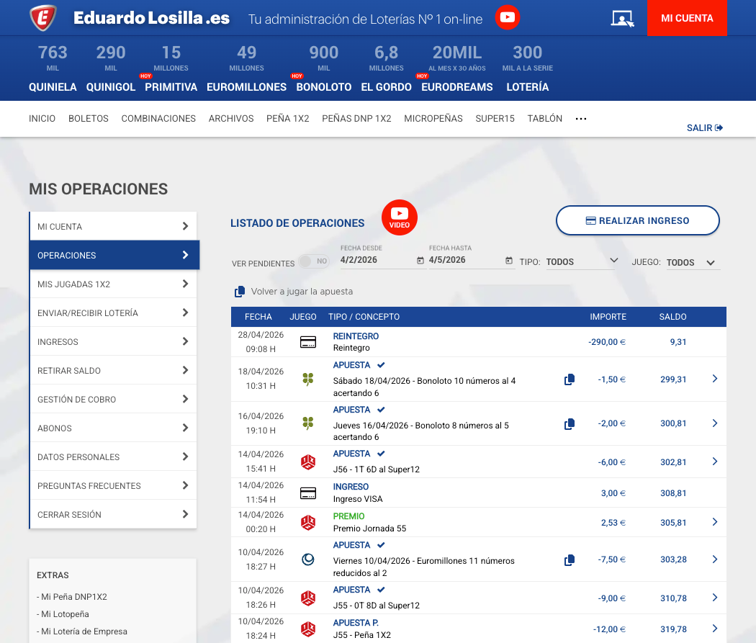Click Euromillones circle icon on 10/04/2026 row
The height and width of the screenshot is (643, 756).
click(x=308, y=559)
